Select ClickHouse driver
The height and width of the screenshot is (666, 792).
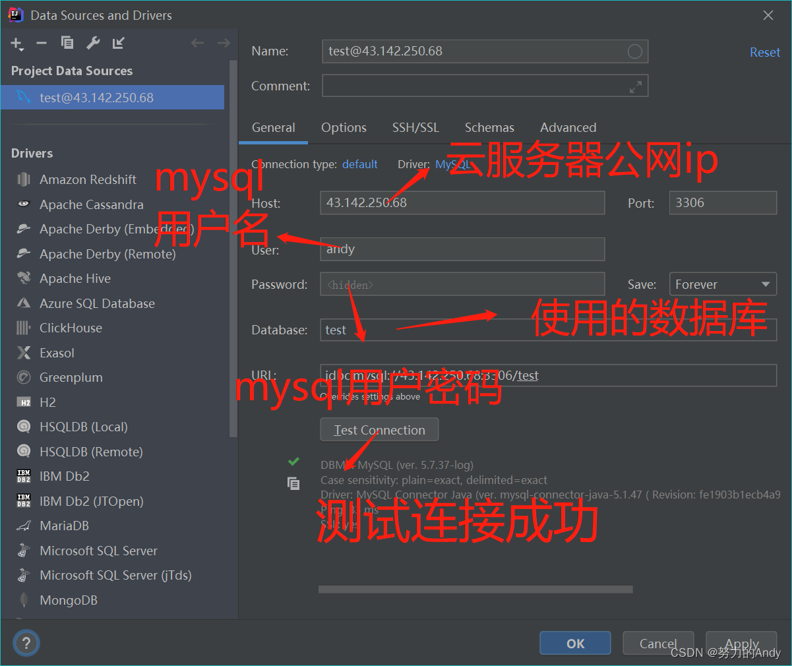tap(71, 328)
